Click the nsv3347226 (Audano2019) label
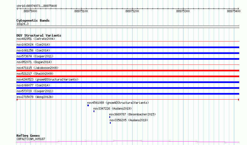 112,108
